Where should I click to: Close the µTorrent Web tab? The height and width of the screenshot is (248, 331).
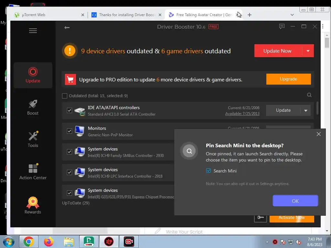coord(83,15)
